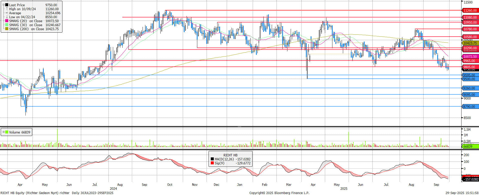Image resolution: width=479 pixels, height=195 pixels.
Task: Select the 11260.00 resistance level tag
Action: pyautogui.click(x=470, y=10)
